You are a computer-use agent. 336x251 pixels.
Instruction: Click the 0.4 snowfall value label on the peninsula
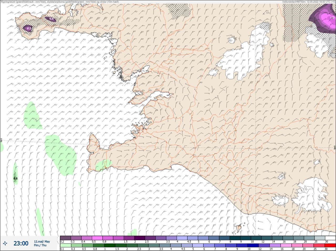[x=51, y=19]
